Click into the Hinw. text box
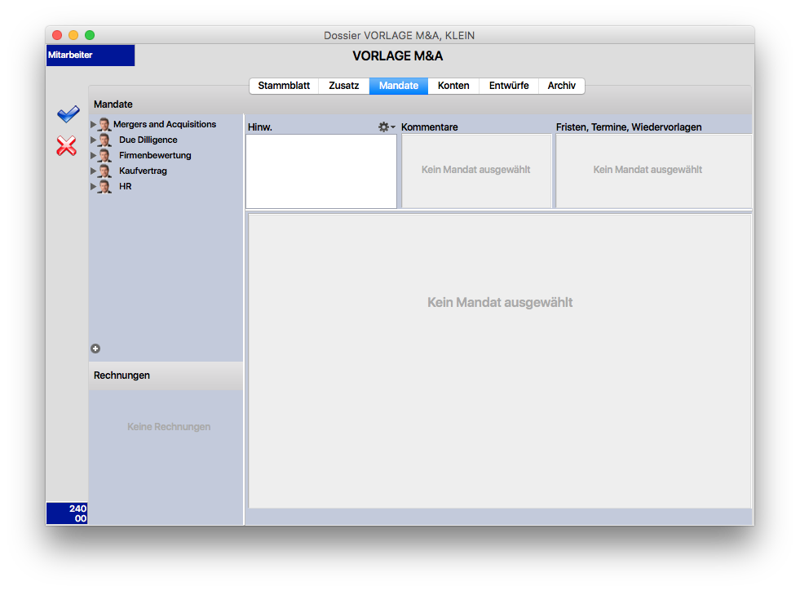 (x=321, y=171)
